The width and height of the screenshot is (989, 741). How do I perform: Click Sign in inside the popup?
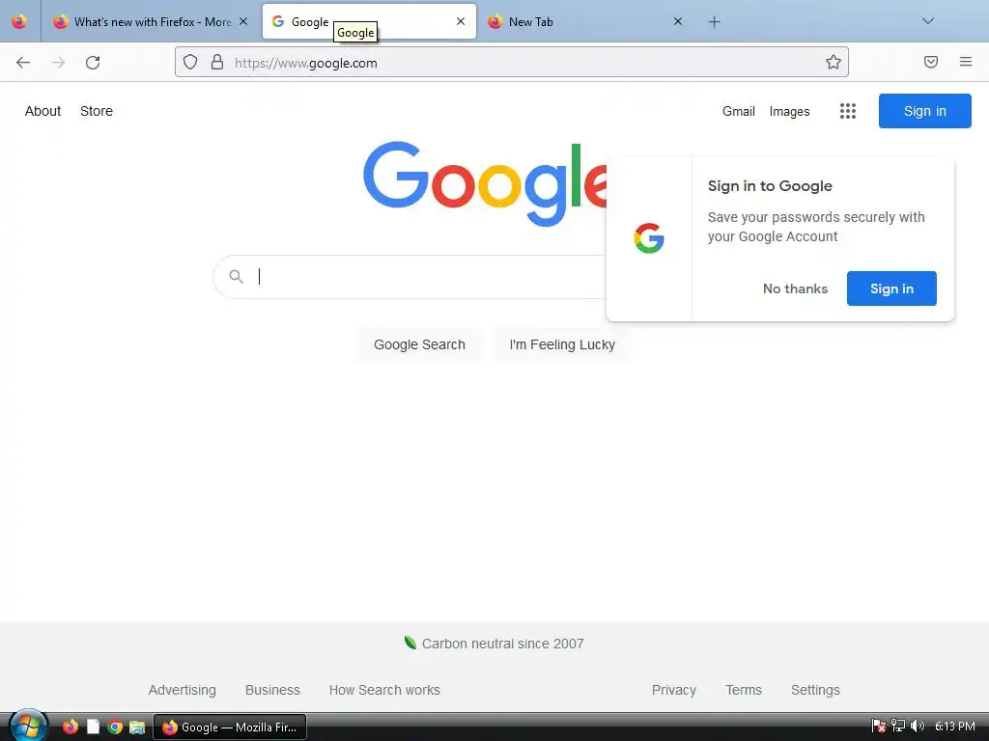[891, 288]
